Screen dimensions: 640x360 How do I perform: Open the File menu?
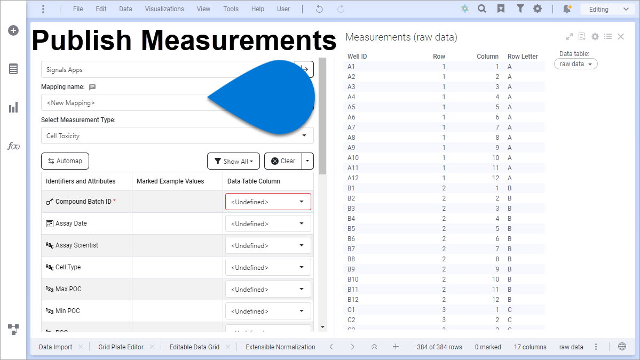pyautogui.click(x=78, y=9)
